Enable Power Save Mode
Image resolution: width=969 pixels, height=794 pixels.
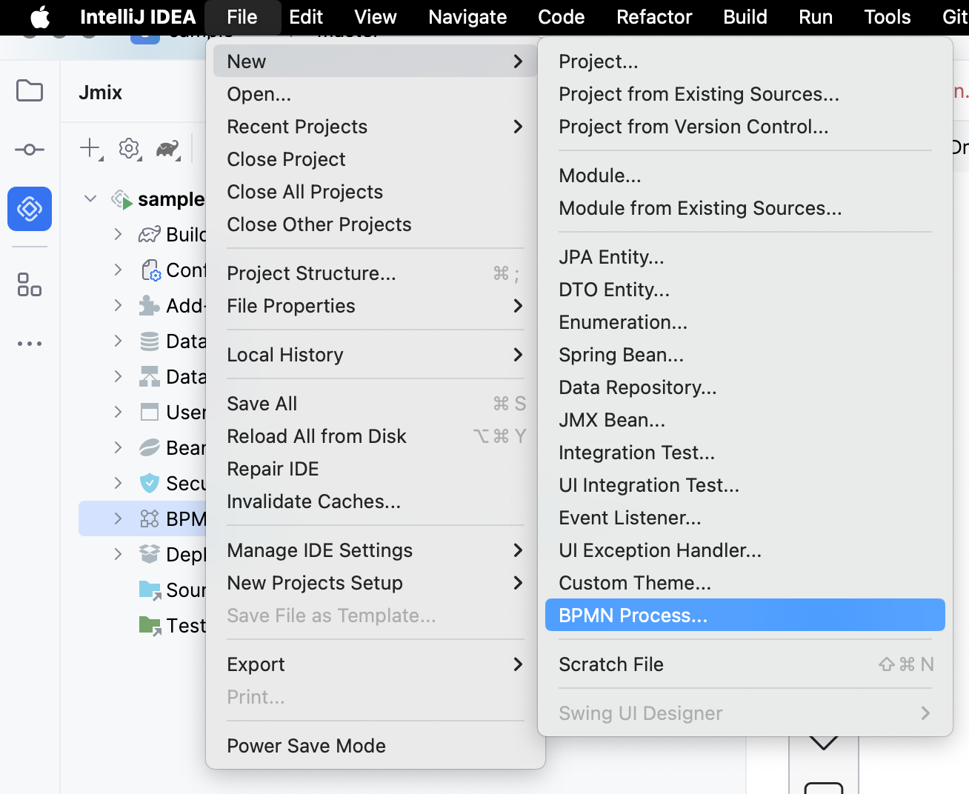click(x=306, y=746)
